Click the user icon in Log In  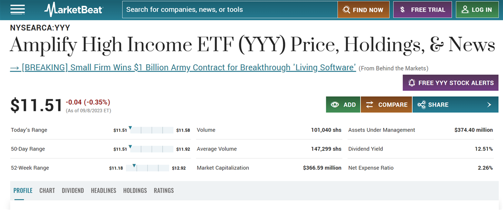click(x=466, y=10)
